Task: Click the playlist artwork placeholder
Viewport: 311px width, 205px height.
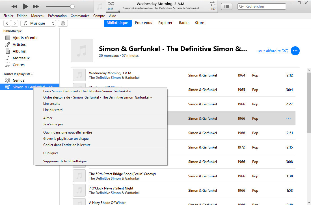Action: (82, 51)
